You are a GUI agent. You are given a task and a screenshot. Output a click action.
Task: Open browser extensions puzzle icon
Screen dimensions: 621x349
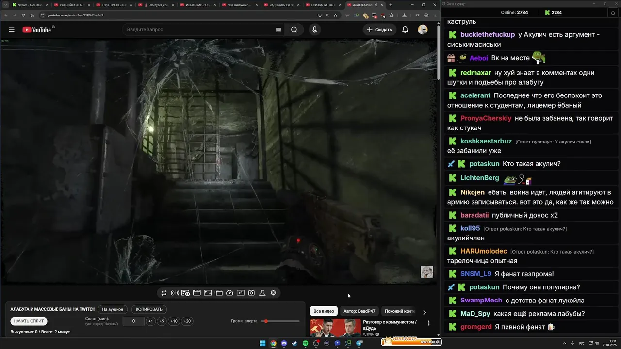click(x=391, y=15)
